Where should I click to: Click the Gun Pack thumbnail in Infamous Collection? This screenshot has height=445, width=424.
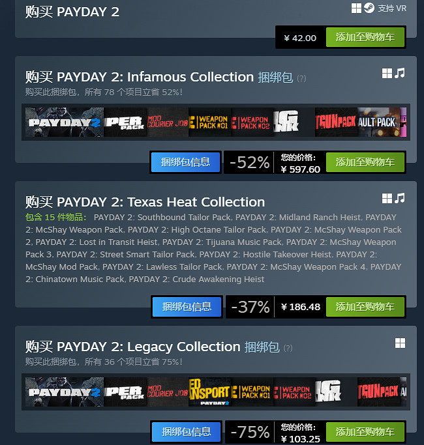coord(336,122)
